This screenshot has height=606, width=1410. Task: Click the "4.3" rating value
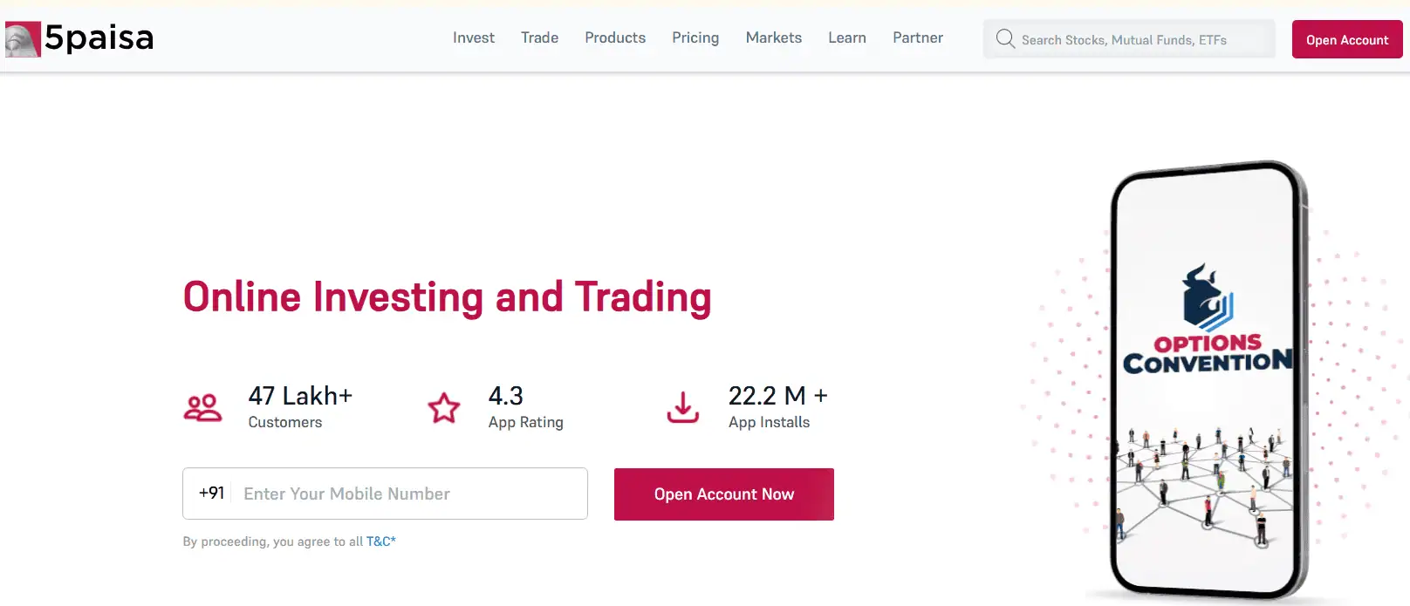506,396
